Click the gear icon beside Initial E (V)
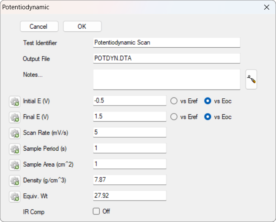Image resolution: width=276 pixels, height=222 pixels. click(15, 101)
